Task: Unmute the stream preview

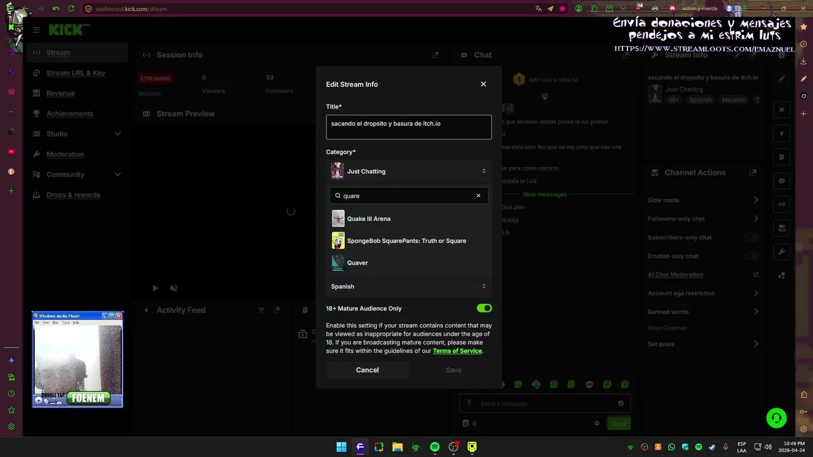Action: coord(174,288)
